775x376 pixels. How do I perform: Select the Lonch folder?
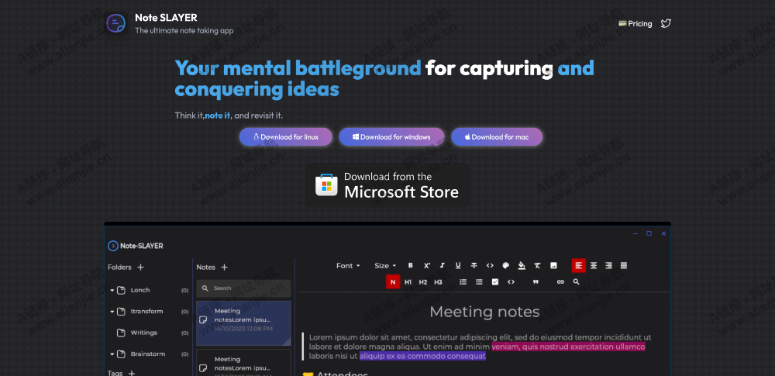[x=139, y=291]
